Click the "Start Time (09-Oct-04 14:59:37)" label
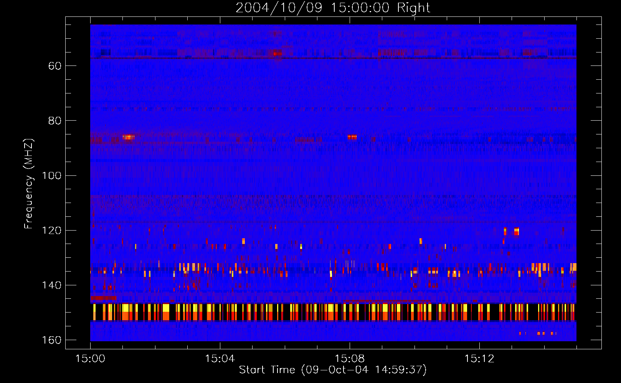Image resolution: width=621 pixels, height=383 pixels. [333, 370]
